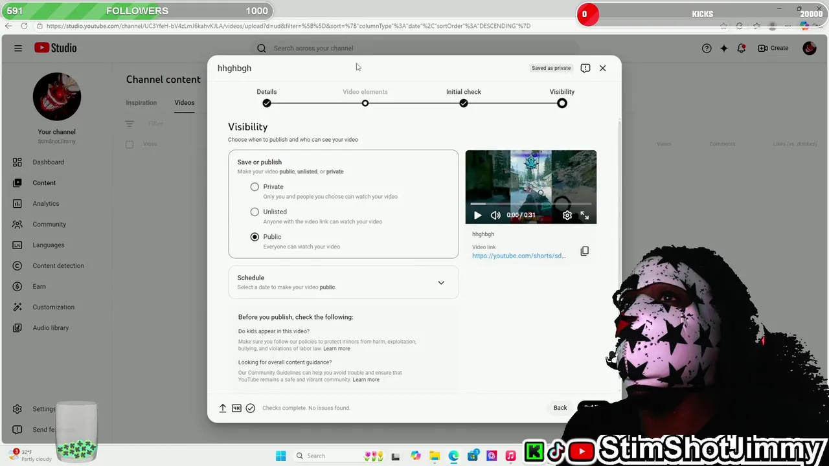Close the hhghbgh upload dialog

coord(602,68)
